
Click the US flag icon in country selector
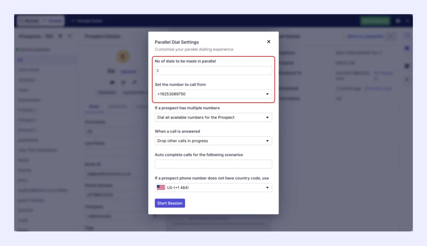pos(161,188)
